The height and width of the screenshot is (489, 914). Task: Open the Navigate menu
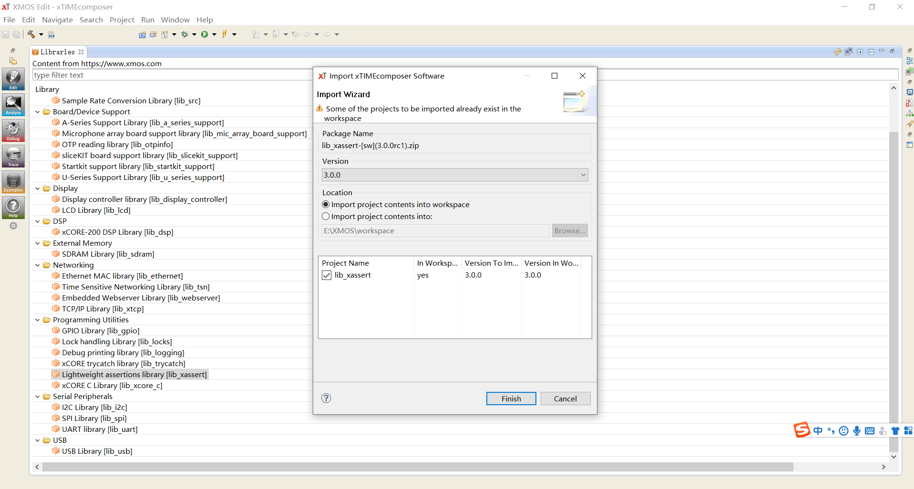[x=57, y=20]
